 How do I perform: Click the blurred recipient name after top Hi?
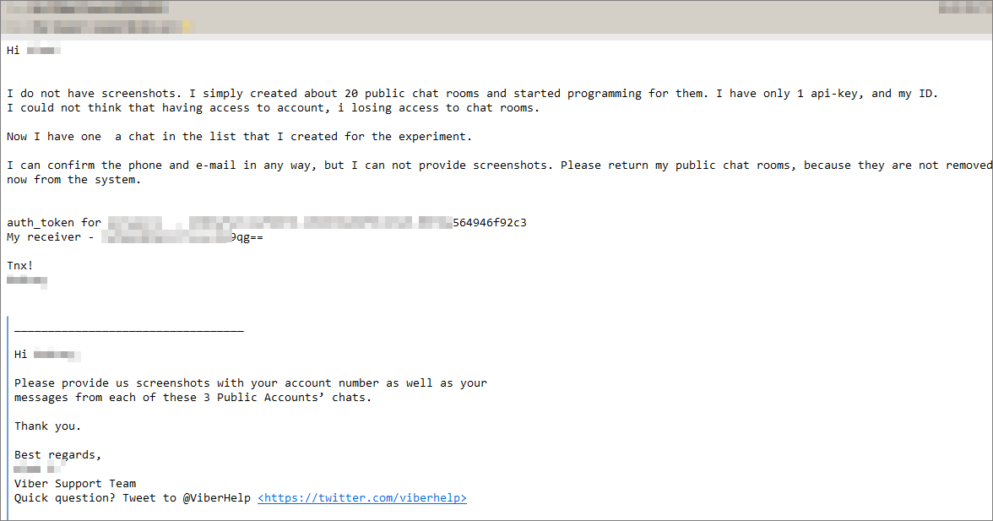44,50
